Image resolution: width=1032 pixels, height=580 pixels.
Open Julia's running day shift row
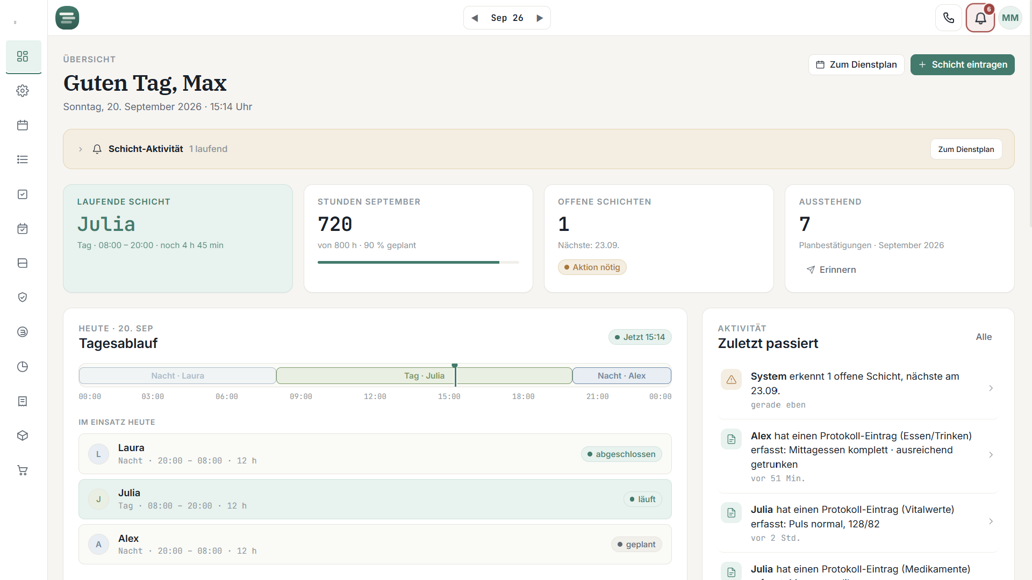click(x=375, y=499)
